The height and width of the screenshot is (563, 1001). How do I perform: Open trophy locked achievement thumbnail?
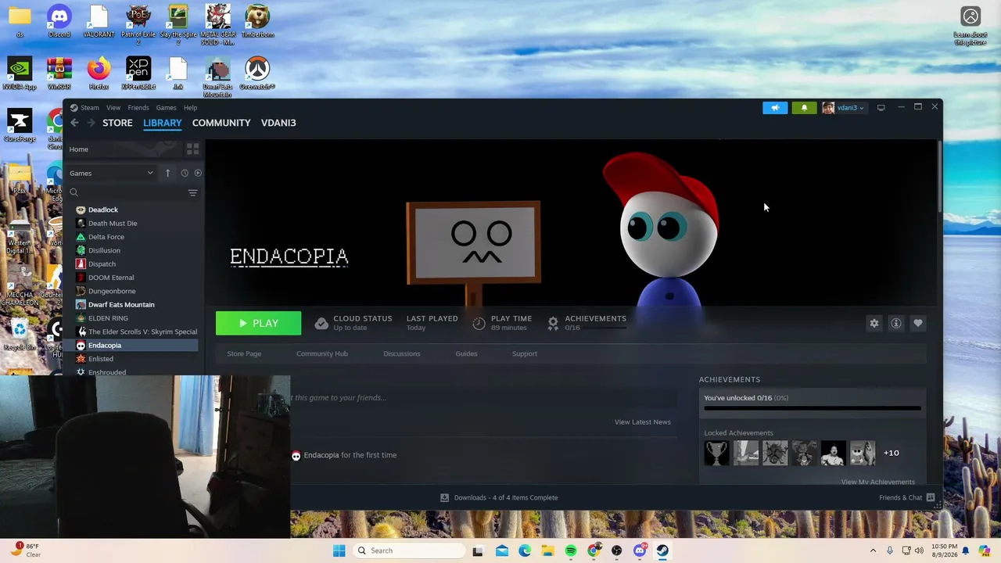click(x=716, y=453)
